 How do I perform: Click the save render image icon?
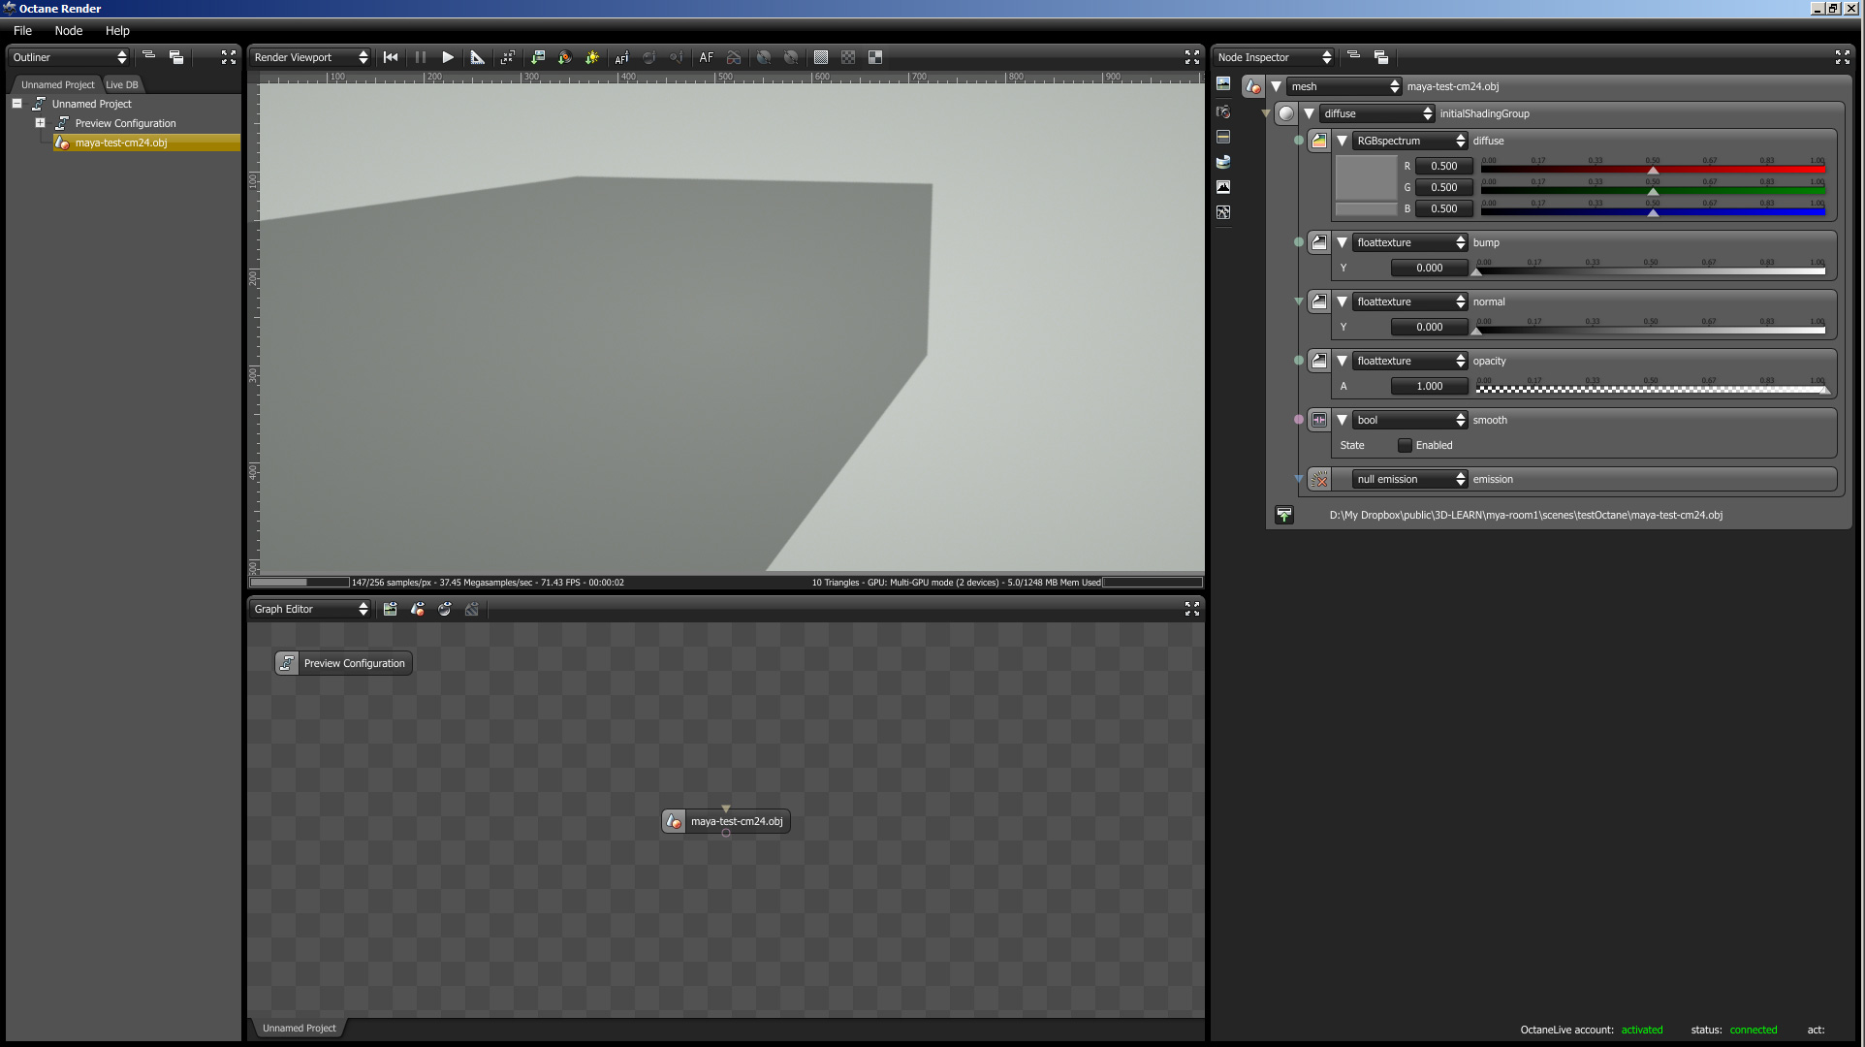coord(538,58)
